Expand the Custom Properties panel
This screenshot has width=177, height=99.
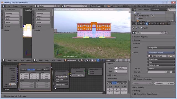tap(141, 37)
